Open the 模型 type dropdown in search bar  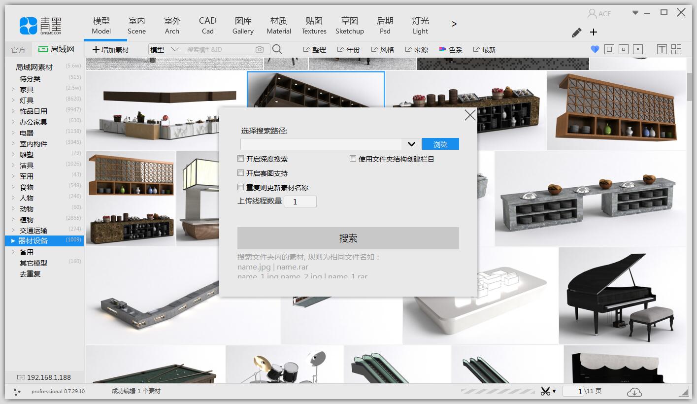164,49
